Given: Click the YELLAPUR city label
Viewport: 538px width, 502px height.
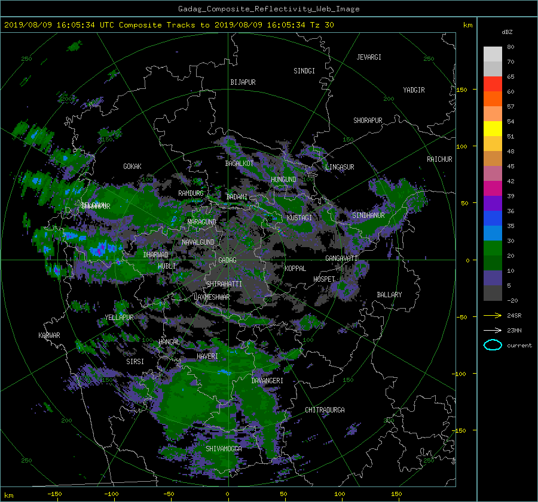Looking at the screenshot, I should click(119, 318).
